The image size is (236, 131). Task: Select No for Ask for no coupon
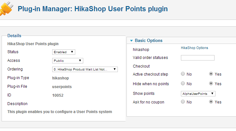coord(183,102)
